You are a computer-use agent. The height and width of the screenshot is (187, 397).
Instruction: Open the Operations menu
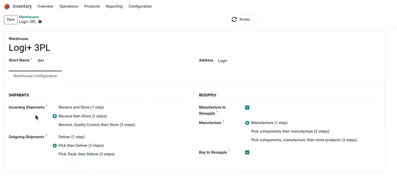[x=69, y=6]
